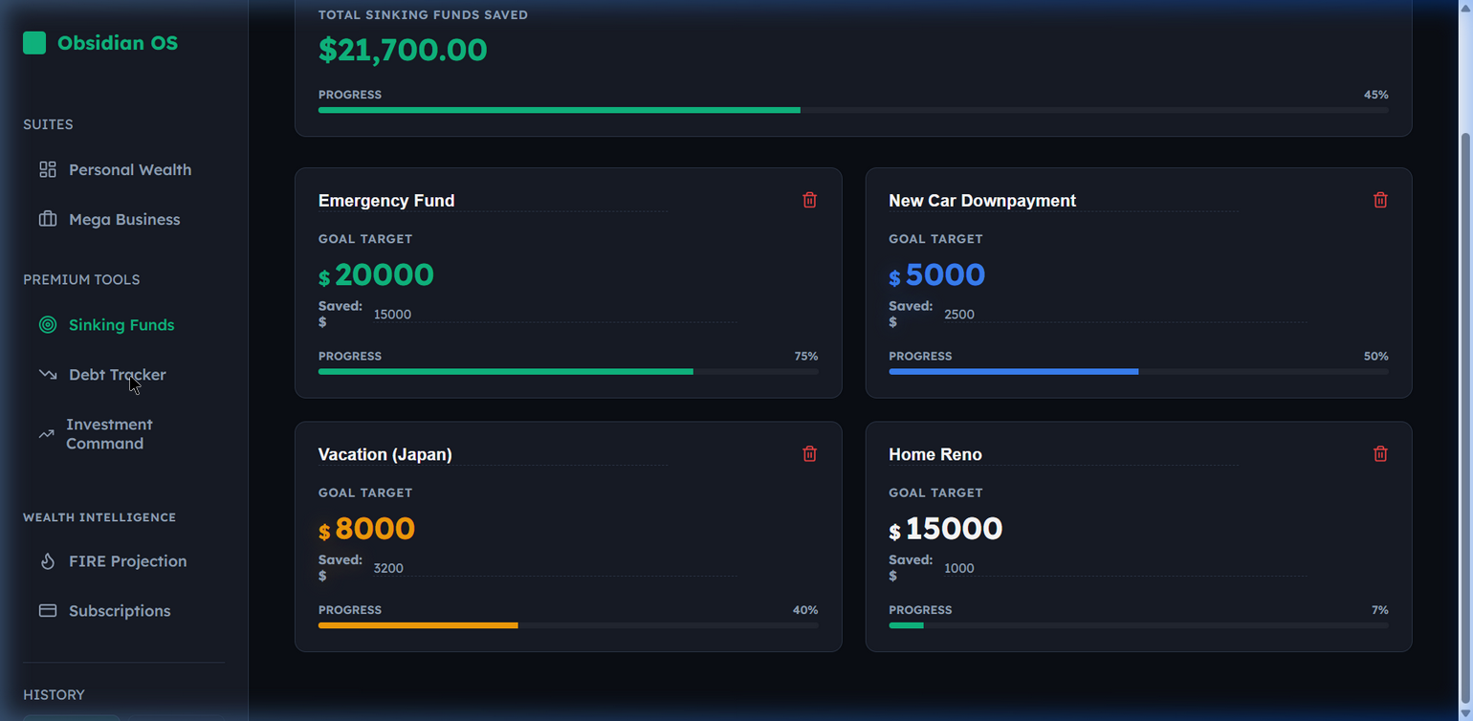Edit the Home Reno name field

1064,454
